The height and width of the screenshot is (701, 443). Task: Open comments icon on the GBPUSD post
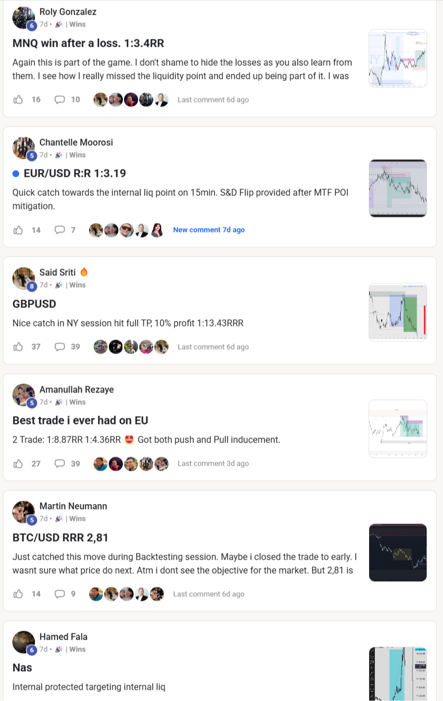click(60, 347)
